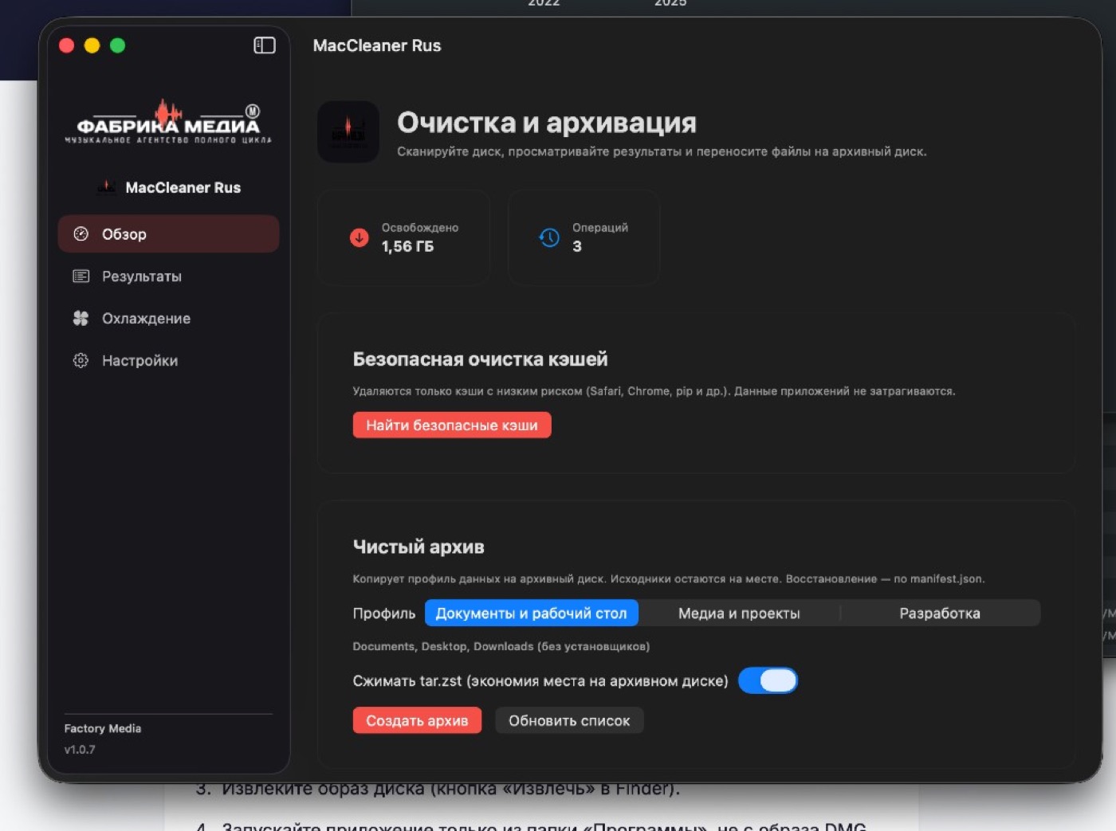The image size is (1116, 831).
Task: Click Найти безопасные кэши button
Action: 452,425
